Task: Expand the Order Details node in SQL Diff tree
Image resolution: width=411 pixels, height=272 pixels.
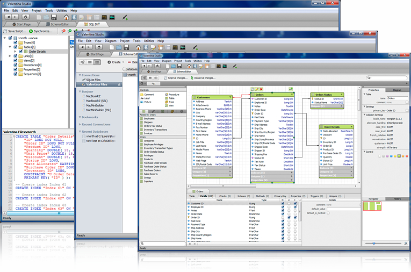Action: point(15,52)
